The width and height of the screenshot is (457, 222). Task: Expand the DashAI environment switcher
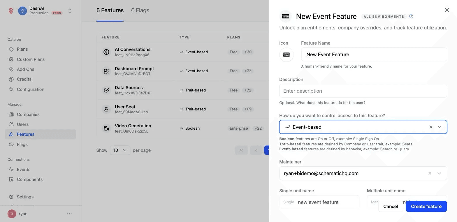tap(70, 11)
